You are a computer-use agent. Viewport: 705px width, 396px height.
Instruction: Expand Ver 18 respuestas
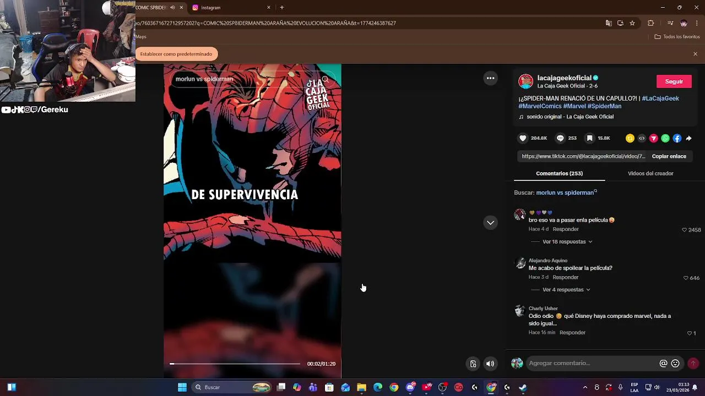[x=567, y=241]
